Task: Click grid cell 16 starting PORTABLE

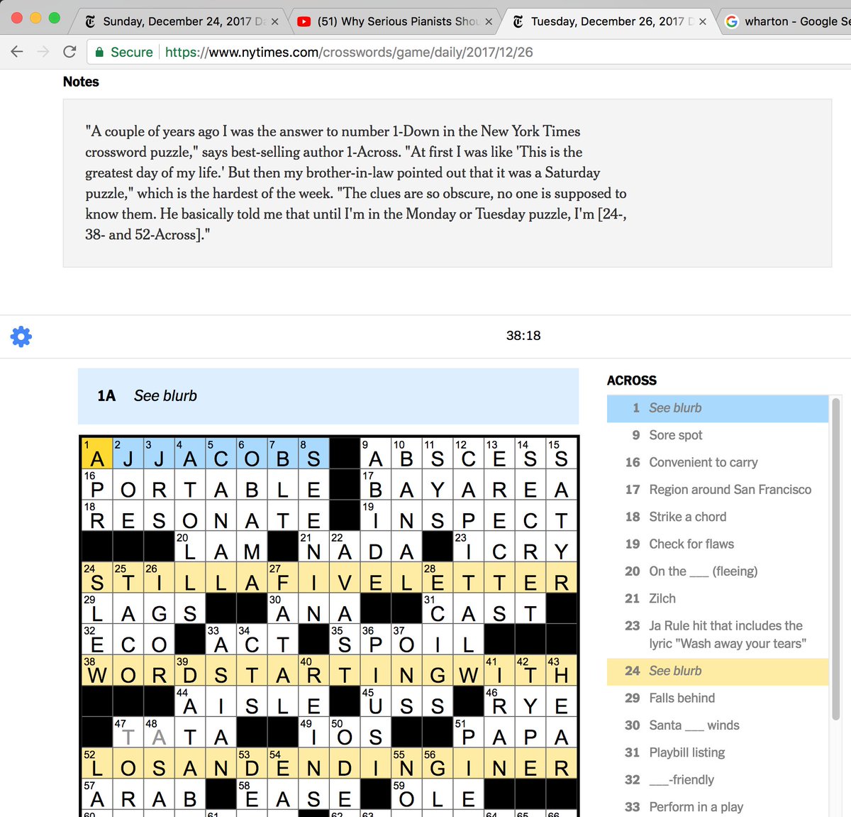Action: pos(97,485)
